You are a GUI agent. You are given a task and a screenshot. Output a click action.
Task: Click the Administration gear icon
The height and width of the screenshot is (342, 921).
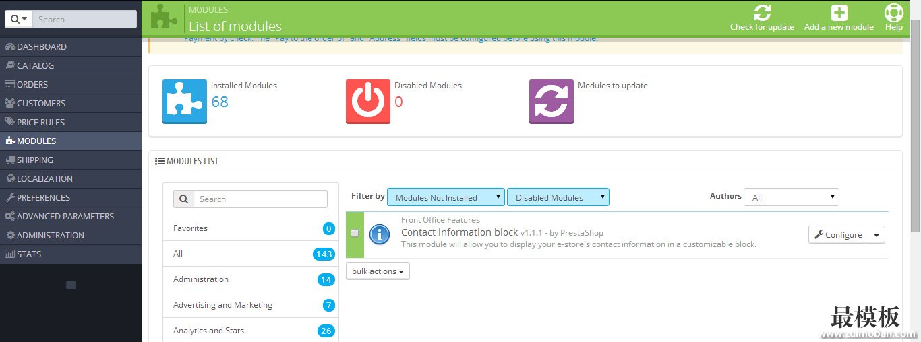10,236
